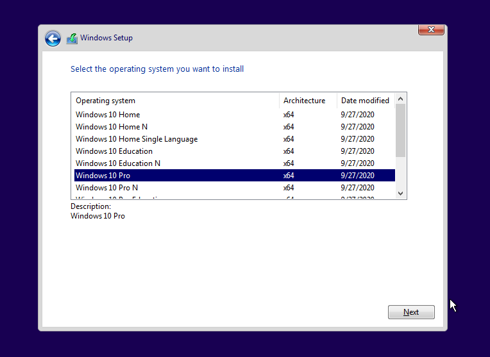Click the scrollbar track below the thumb
Viewport: 490px width, 357px height.
click(401, 172)
